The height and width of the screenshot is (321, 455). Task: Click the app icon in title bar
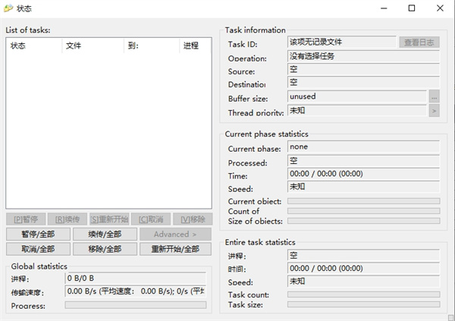(8, 8)
